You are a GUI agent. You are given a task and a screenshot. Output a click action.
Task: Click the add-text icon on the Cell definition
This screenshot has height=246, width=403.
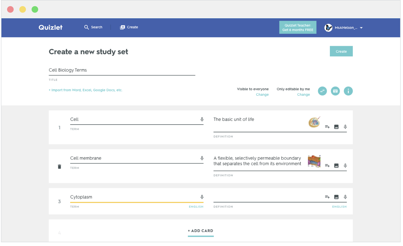pos(327,127)
